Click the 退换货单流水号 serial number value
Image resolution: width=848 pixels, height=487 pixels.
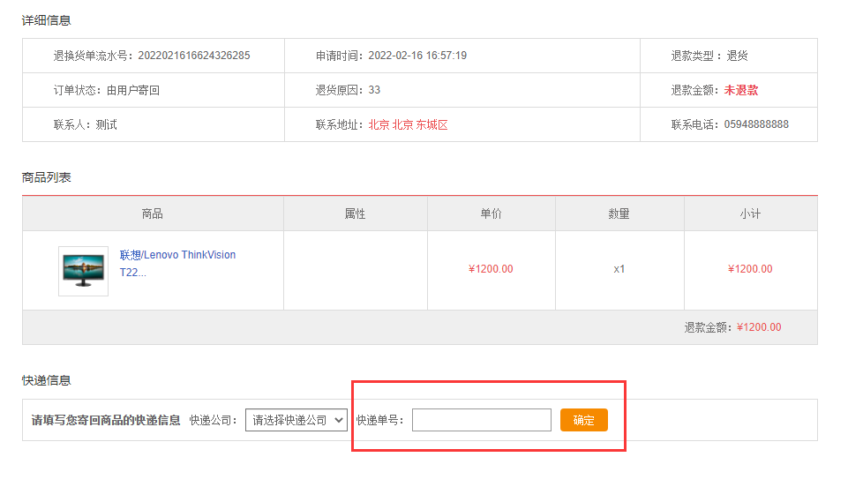click(x=193, y=56)
